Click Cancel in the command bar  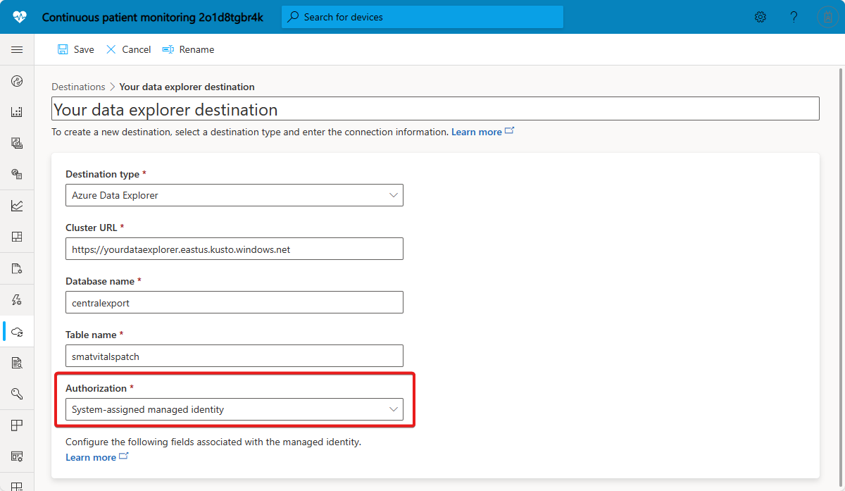(x=129, y=49)
